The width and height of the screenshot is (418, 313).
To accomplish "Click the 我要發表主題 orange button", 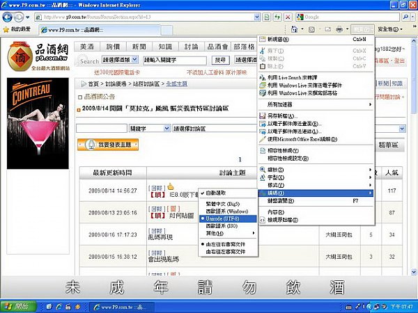I will tap(108, 145).
